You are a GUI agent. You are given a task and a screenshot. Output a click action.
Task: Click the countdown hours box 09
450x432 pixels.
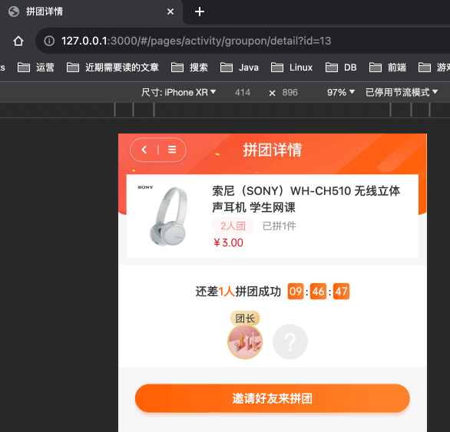point(296,292)
